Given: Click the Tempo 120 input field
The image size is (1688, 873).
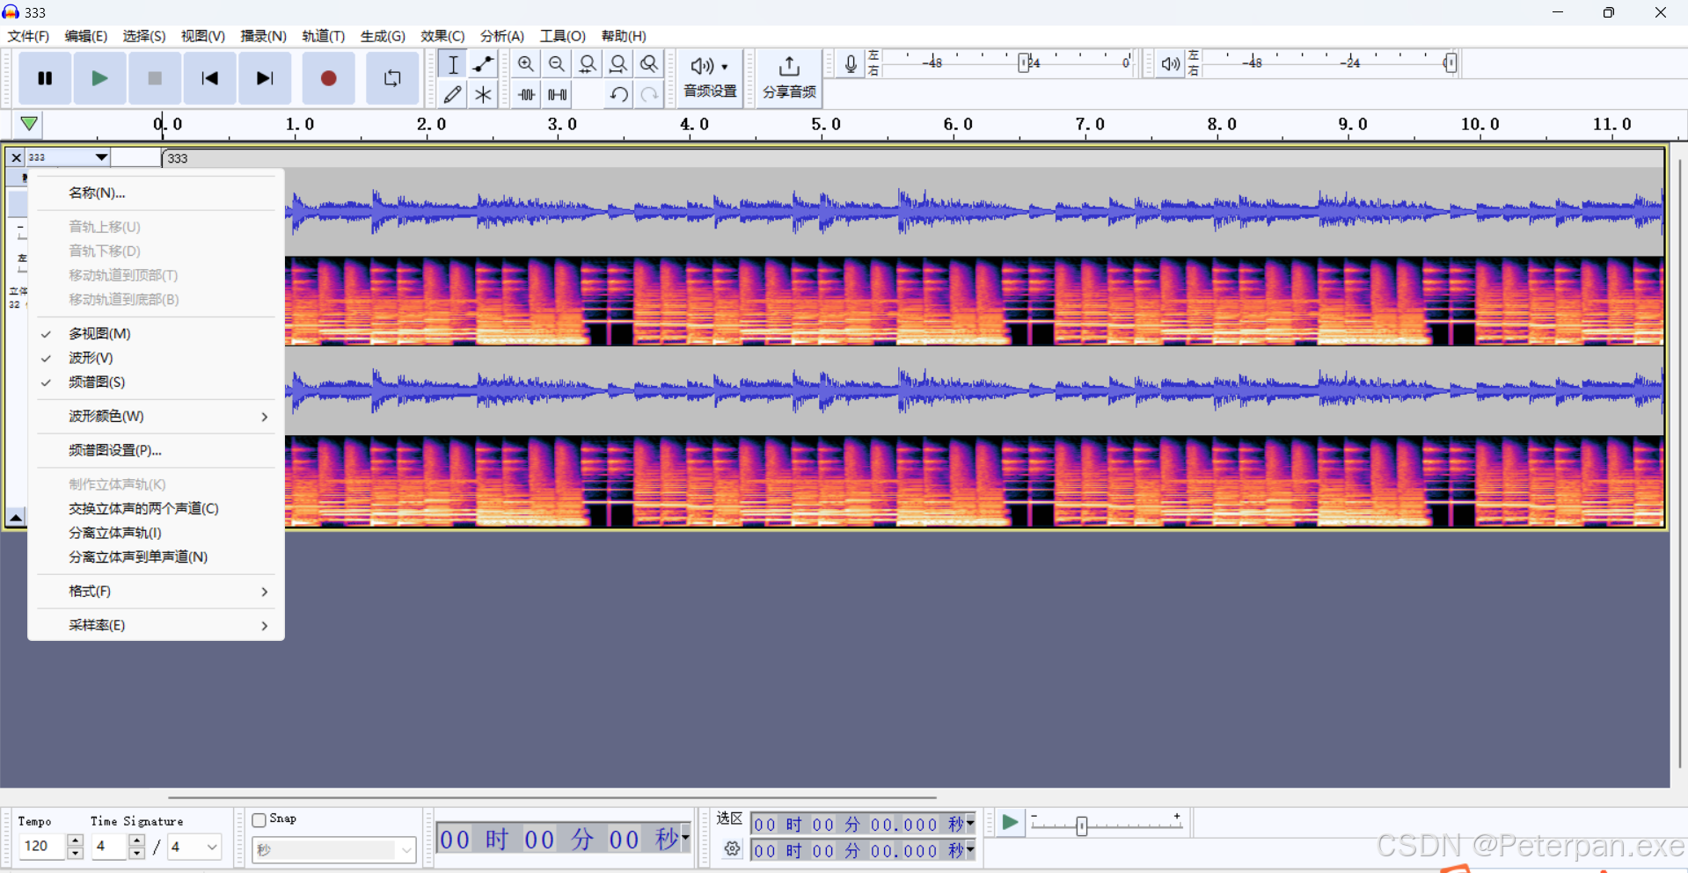Looking at the screenshot, I should (x=42, y=847).
